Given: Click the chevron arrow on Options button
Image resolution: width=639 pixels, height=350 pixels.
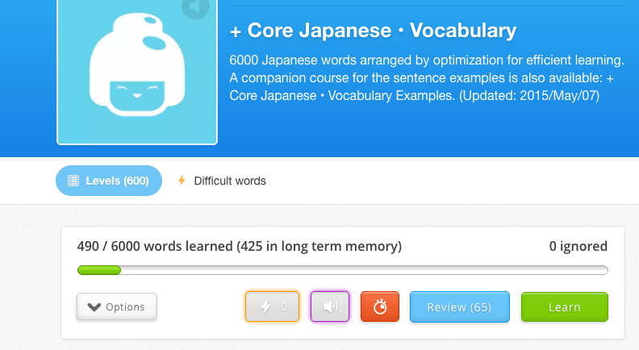Looking at the screenshot, I should coord(94,306).
